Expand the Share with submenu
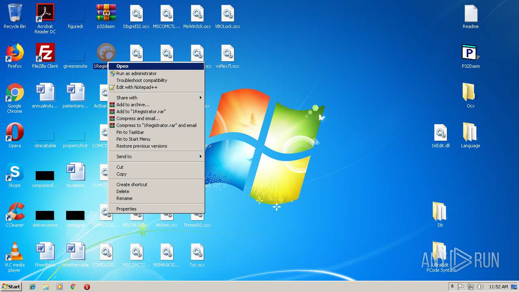The image size is (519, 292). [x=157, y=98]
